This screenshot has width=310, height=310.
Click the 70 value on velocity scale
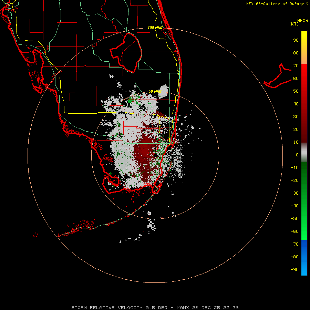[296, 66]
